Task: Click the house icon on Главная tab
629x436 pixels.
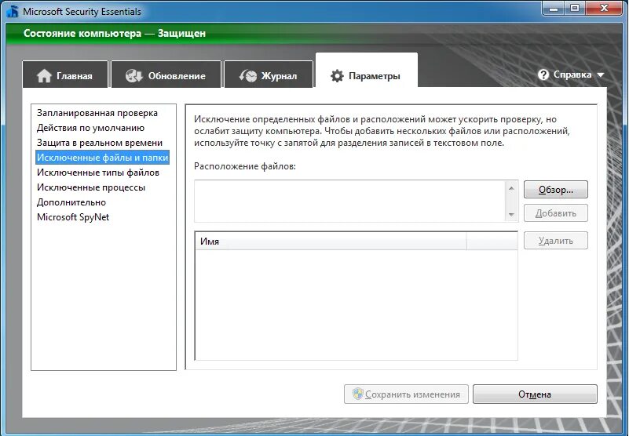Action: [44, 76]
